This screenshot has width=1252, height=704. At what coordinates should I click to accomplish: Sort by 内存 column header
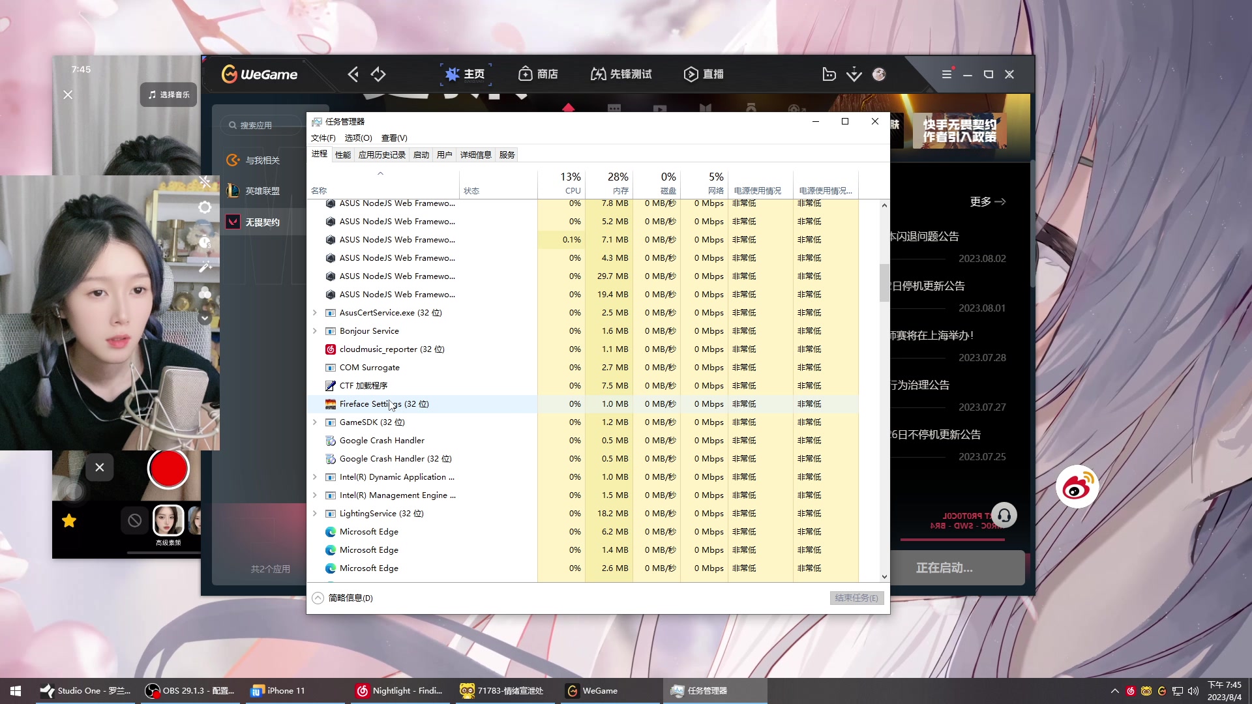point(609,183)
